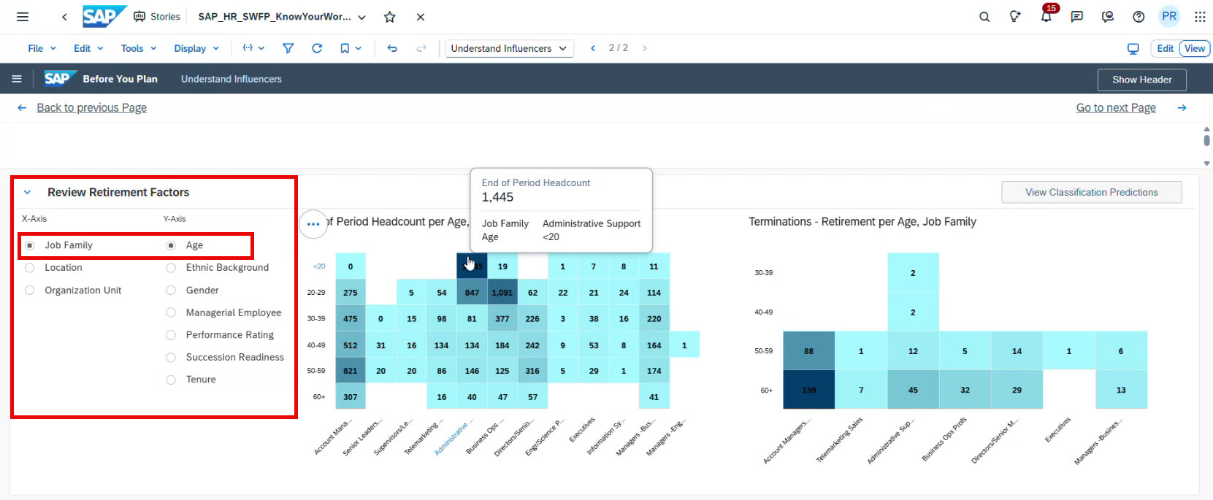This screenshot has height=500, width=1213.
Task: Click the 60+ Account Managers cell showing 159
Action: pyautogui.click(x=808, y=390)
